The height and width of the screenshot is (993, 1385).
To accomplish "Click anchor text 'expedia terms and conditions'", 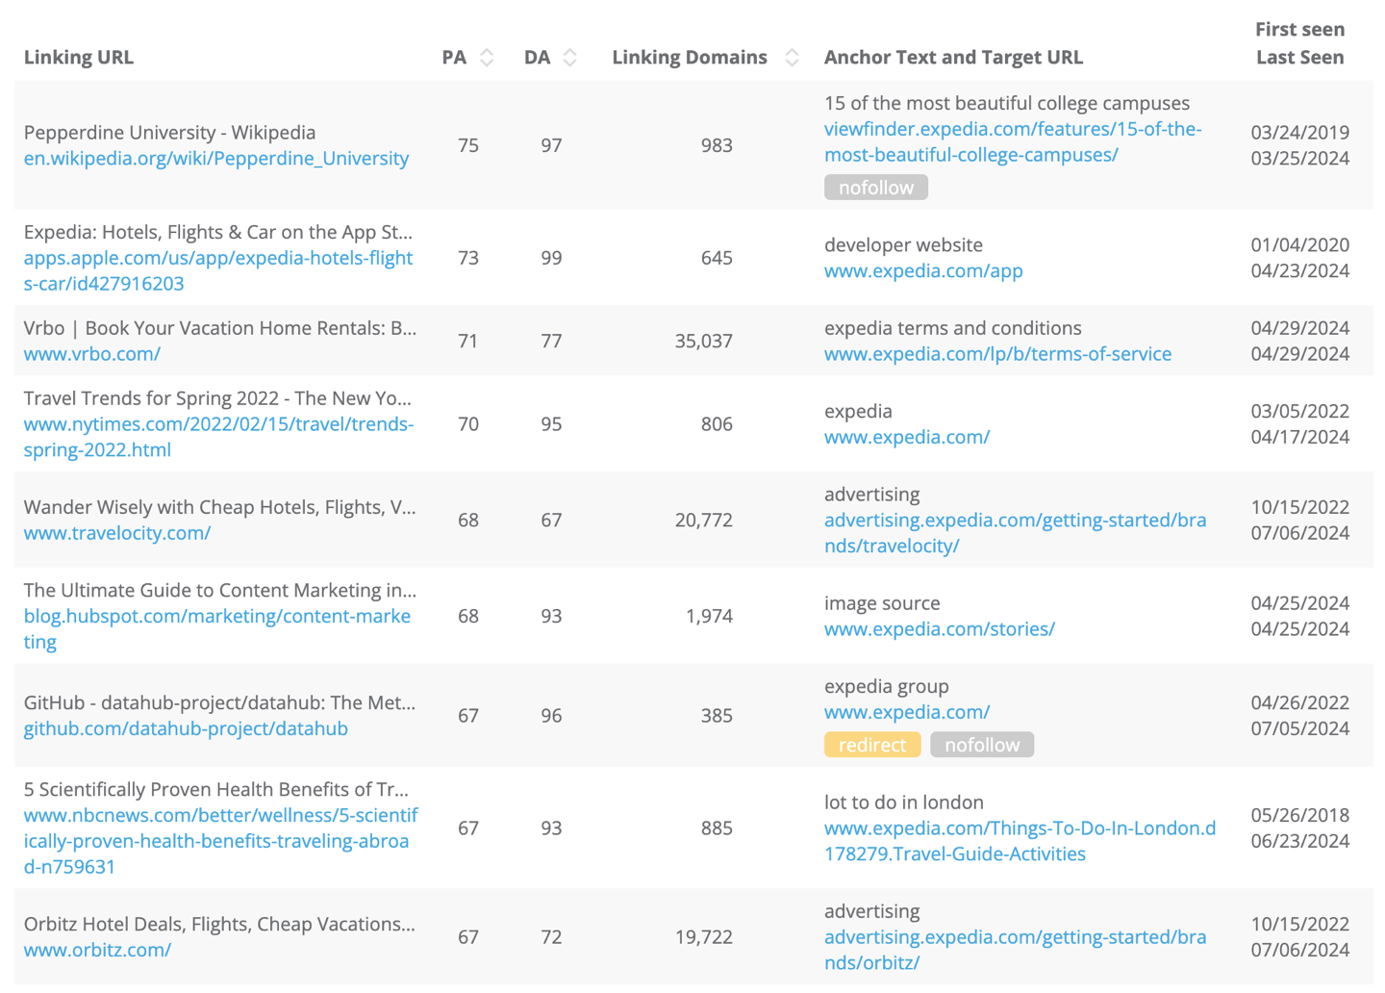I will 952,328.
